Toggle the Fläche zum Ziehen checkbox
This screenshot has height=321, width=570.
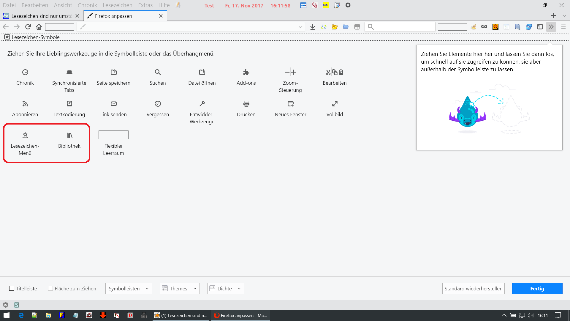coord(50,288)
